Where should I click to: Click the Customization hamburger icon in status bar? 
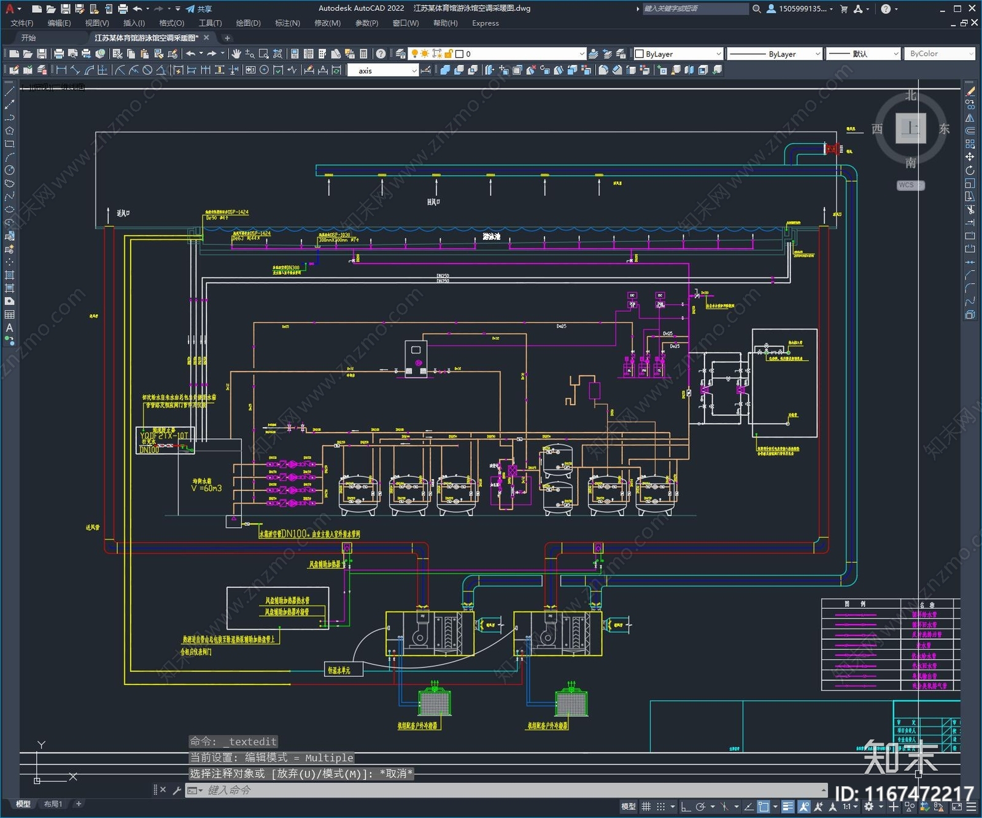pyautogui.click(x=971, y=807)
